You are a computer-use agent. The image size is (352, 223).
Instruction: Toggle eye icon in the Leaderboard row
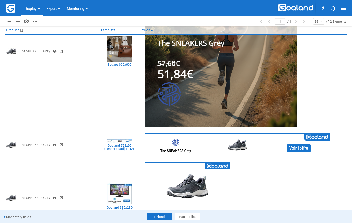[55, 145]
